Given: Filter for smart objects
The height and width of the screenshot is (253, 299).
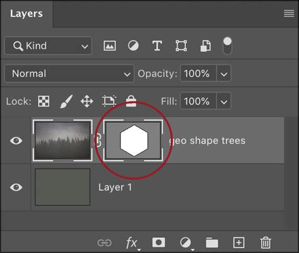Looking at the screenshot, I should pyautogui.click(x=205, y=45).
